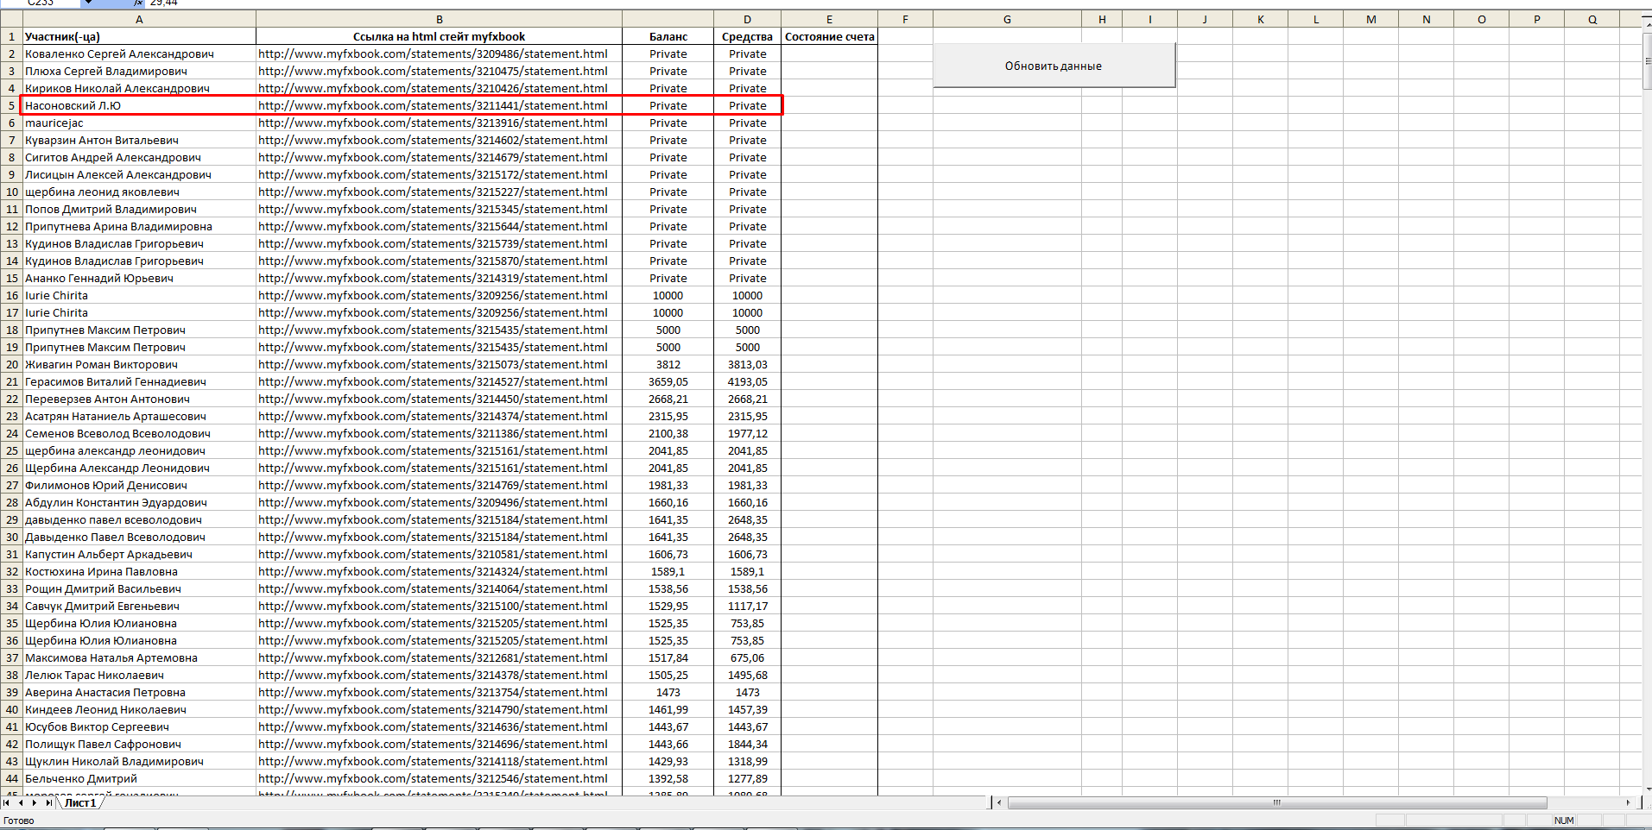Click funds value 1977,12
1652x830 pixels.
[x=747, y=433]
